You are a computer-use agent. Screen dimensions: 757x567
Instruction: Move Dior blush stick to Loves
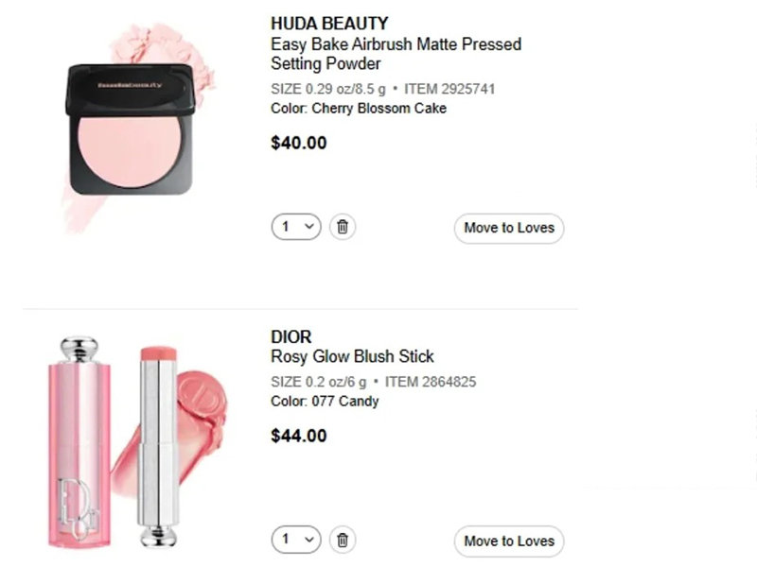509,541
